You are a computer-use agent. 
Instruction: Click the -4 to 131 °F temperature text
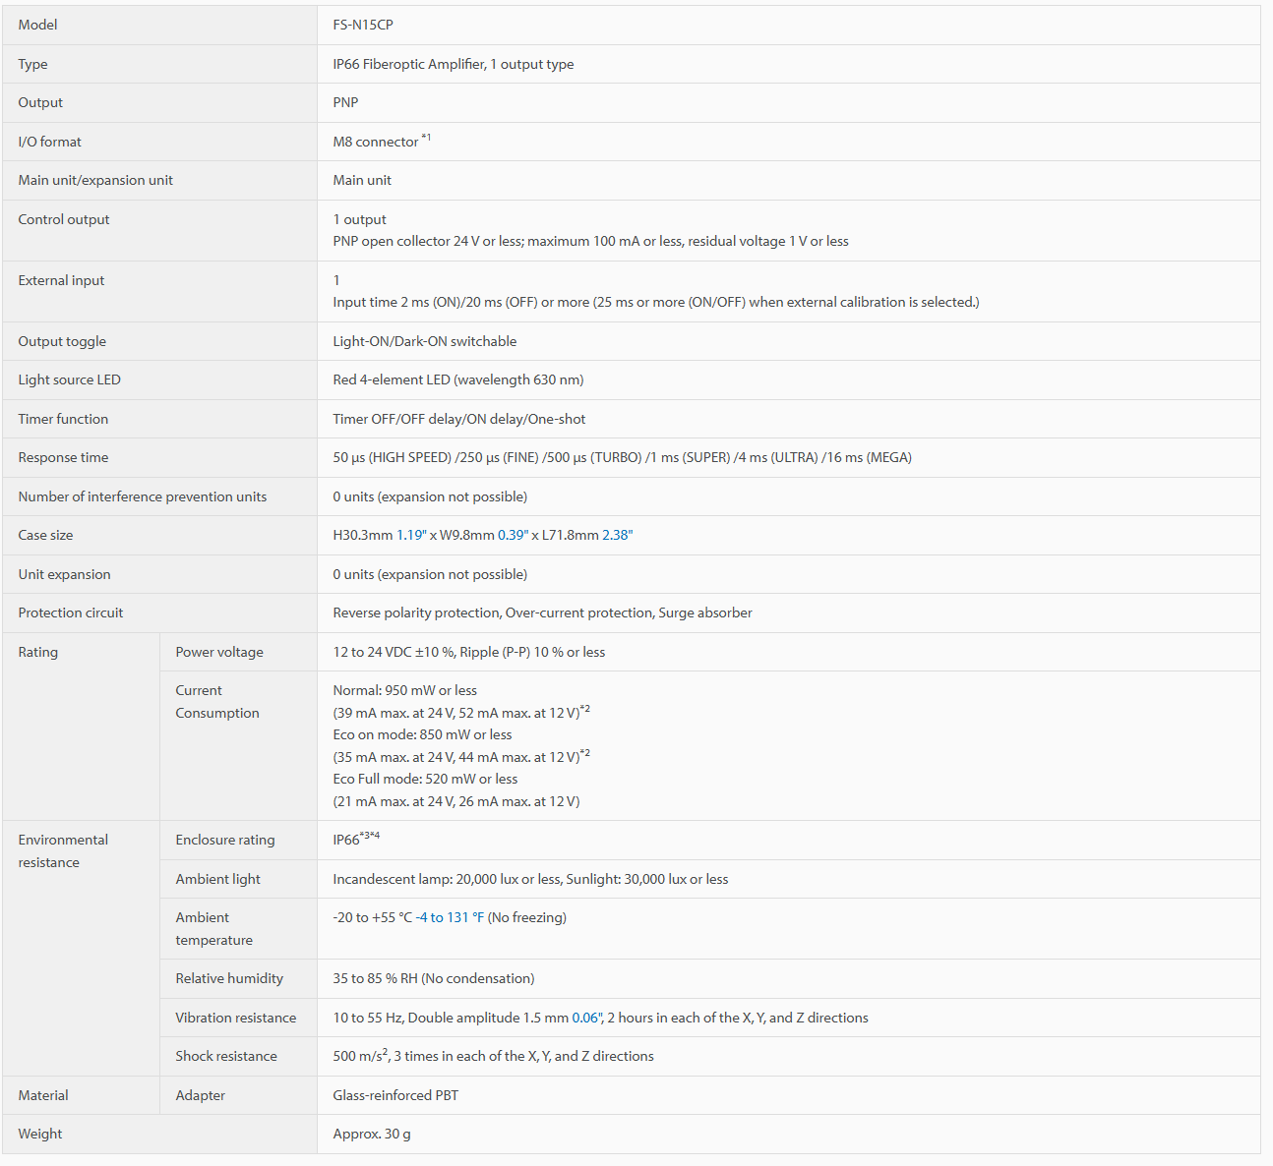tap(450, 917)
